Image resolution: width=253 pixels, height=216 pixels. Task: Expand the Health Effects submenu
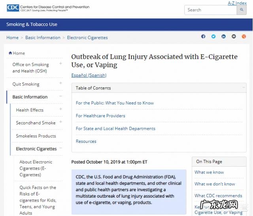click(x=60, y=109)
